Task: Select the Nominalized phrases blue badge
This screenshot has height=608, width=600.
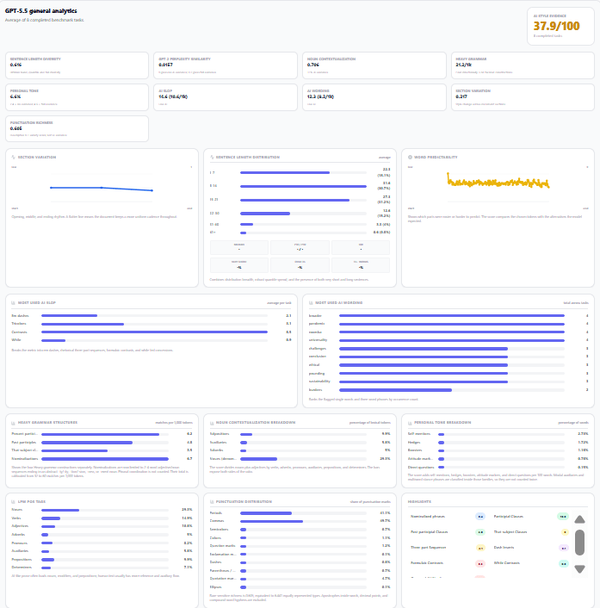Action: click(x=480, y=517)
